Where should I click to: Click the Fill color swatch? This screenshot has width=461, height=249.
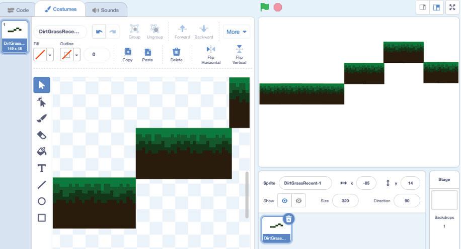click(40, 55)
